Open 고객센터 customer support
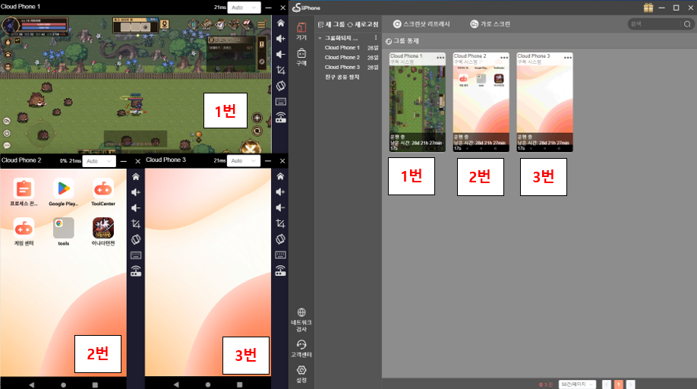 tap(301, 349)
